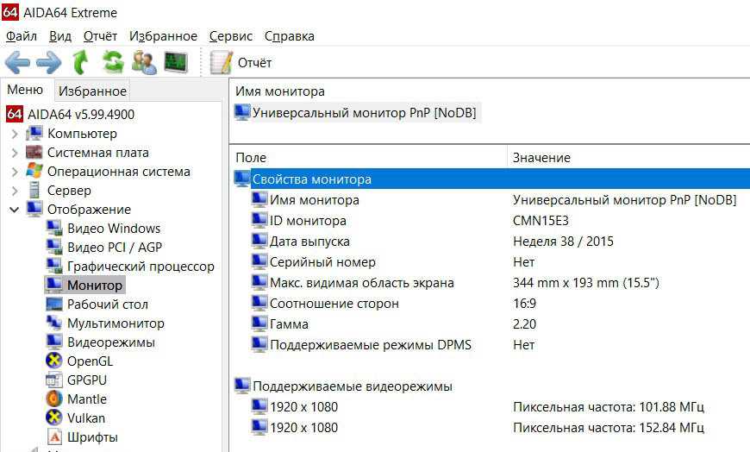Select the Серийный номер field row
750x452 pixels.
click(x=322, y=262)
